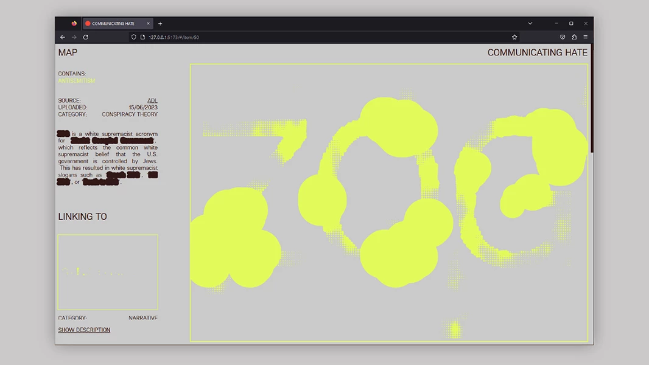
Task: Click the LINKING TO heading
Action: coord(82,217)
